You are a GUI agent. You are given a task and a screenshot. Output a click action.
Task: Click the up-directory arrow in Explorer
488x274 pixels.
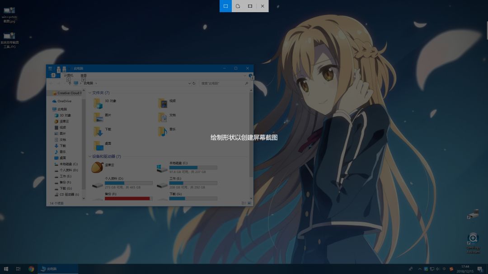70,83
